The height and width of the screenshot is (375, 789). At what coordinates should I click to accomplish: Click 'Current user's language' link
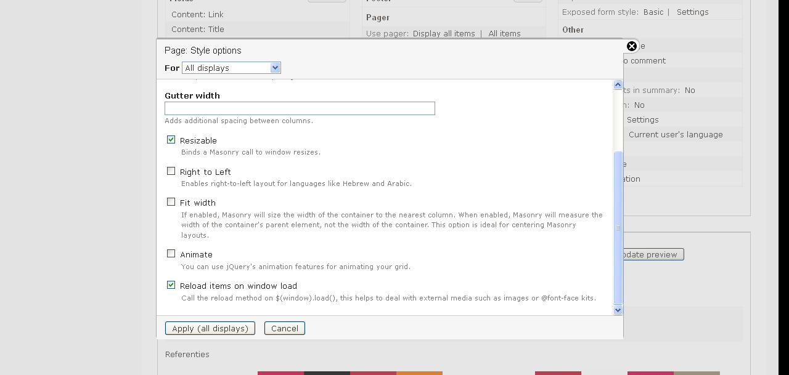(676, 134)
